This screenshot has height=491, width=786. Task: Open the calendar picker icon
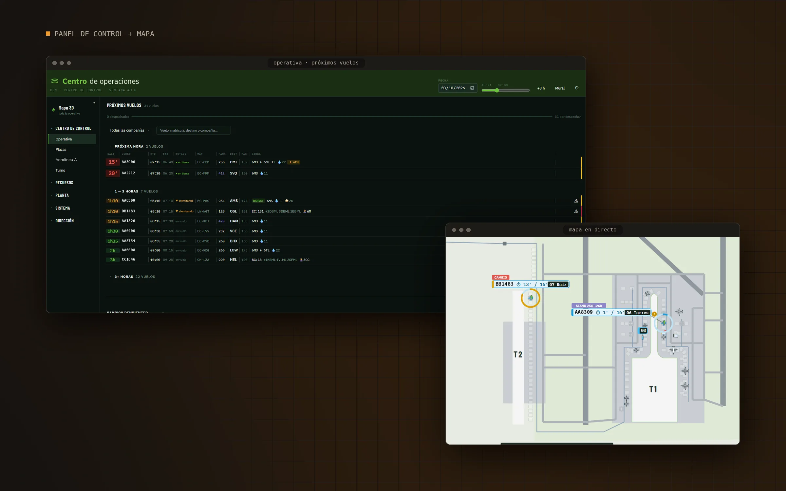tap(472, 88)
